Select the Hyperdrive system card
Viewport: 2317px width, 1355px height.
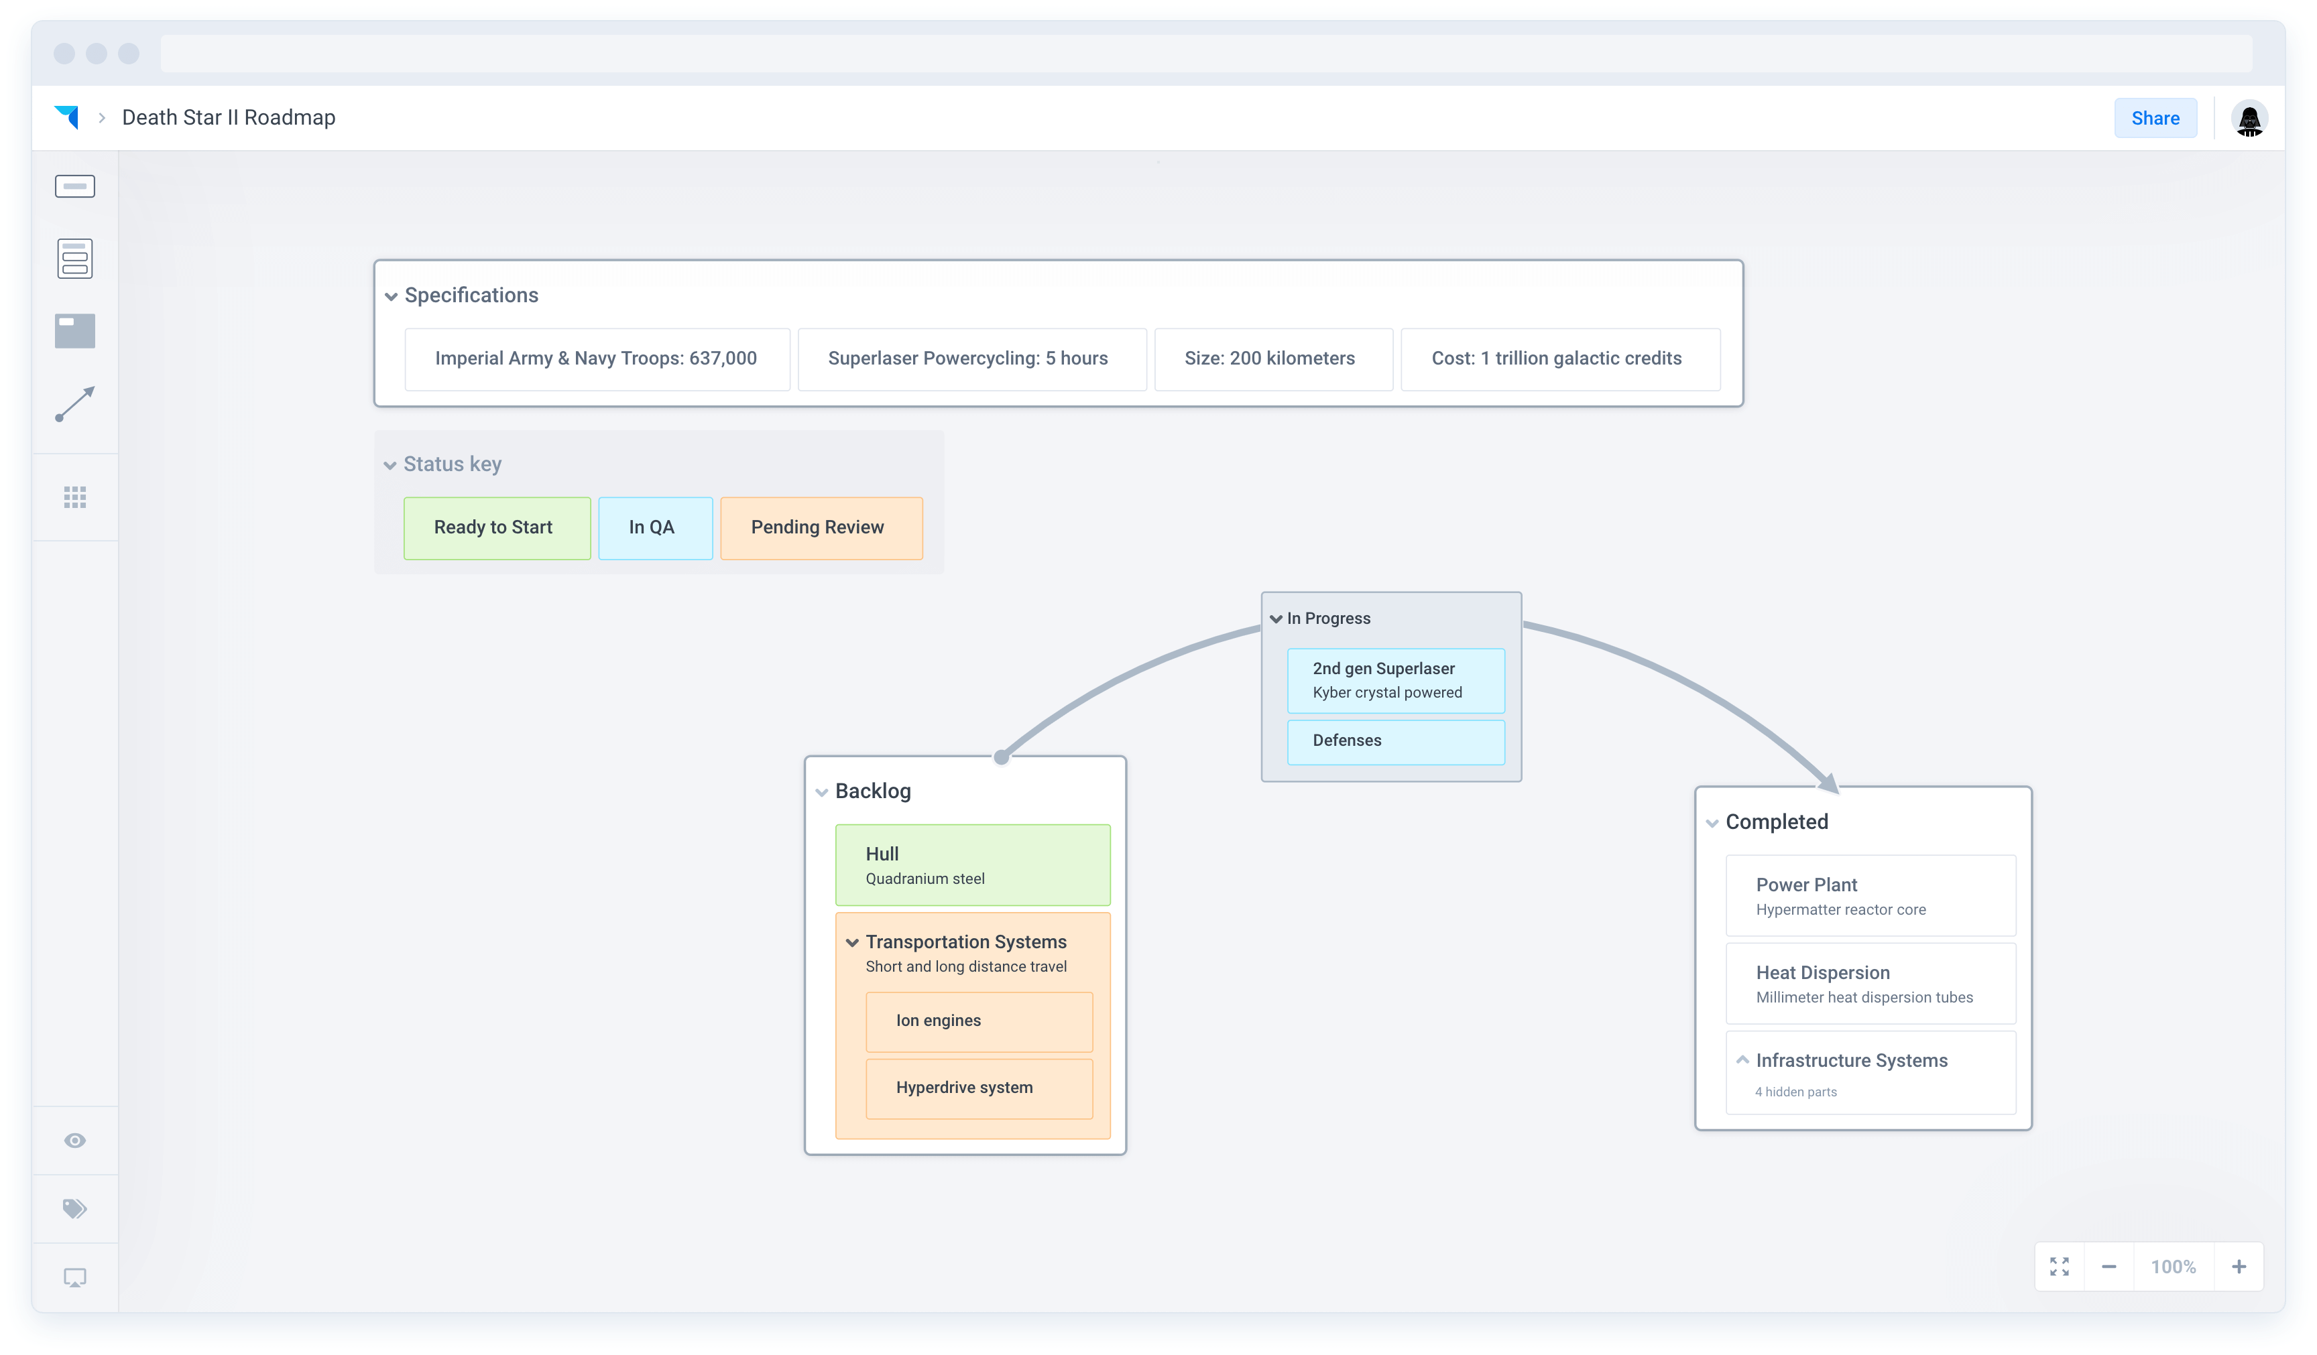(x=979, y=1088)
